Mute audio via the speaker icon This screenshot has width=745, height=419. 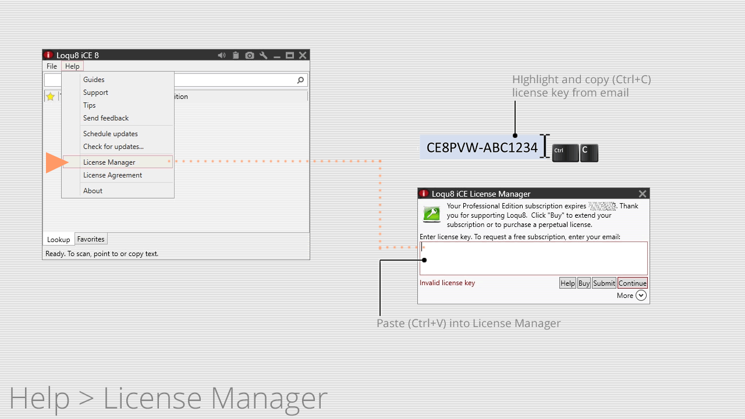[222, 55]
